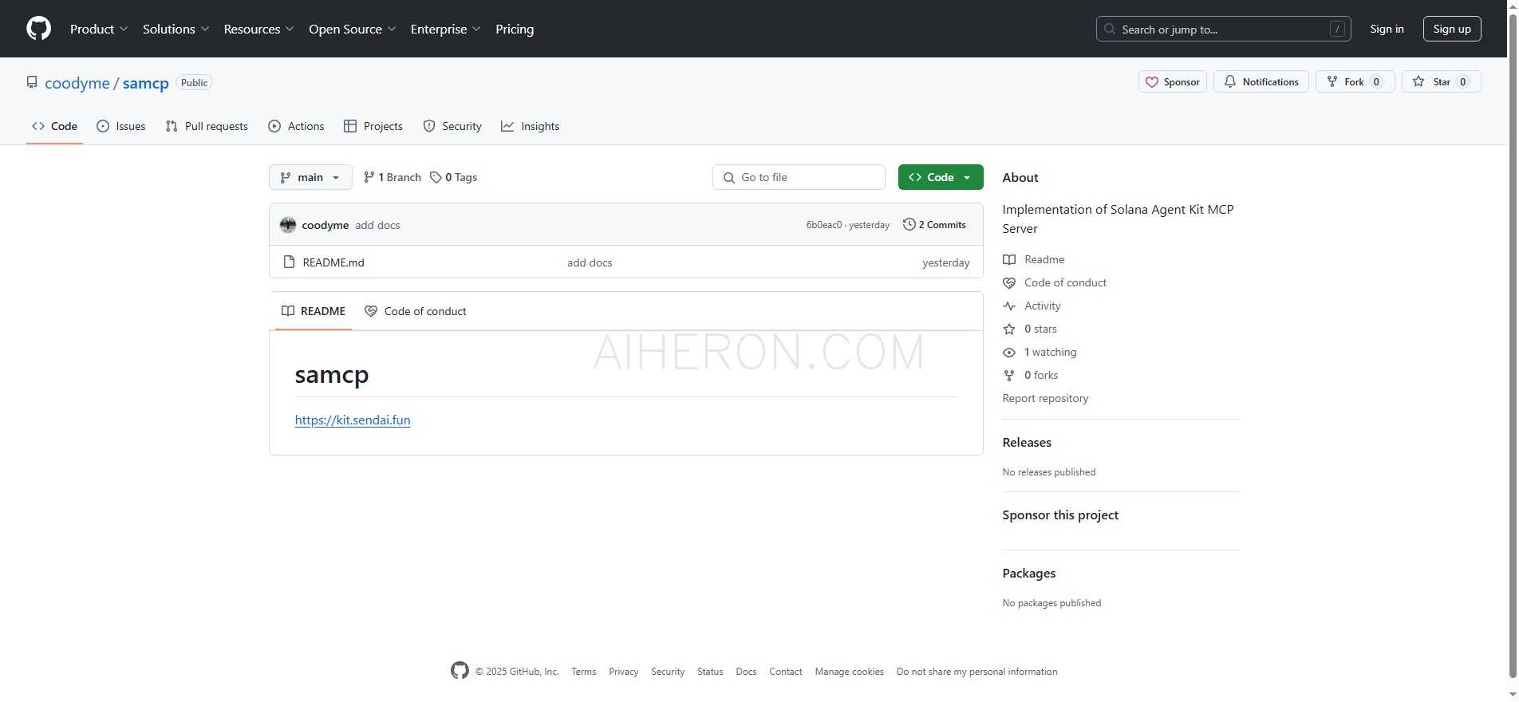The image size is (1519, 702).
Task: Switch to the Issues tab
Action: pyautogui.click(x=121, y=126)
